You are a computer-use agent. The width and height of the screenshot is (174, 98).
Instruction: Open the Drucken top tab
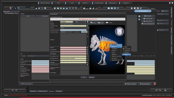point(72,3)
